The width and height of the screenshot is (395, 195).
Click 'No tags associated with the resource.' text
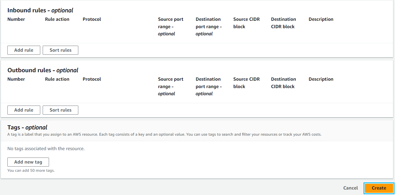click(x=46, y=149)
